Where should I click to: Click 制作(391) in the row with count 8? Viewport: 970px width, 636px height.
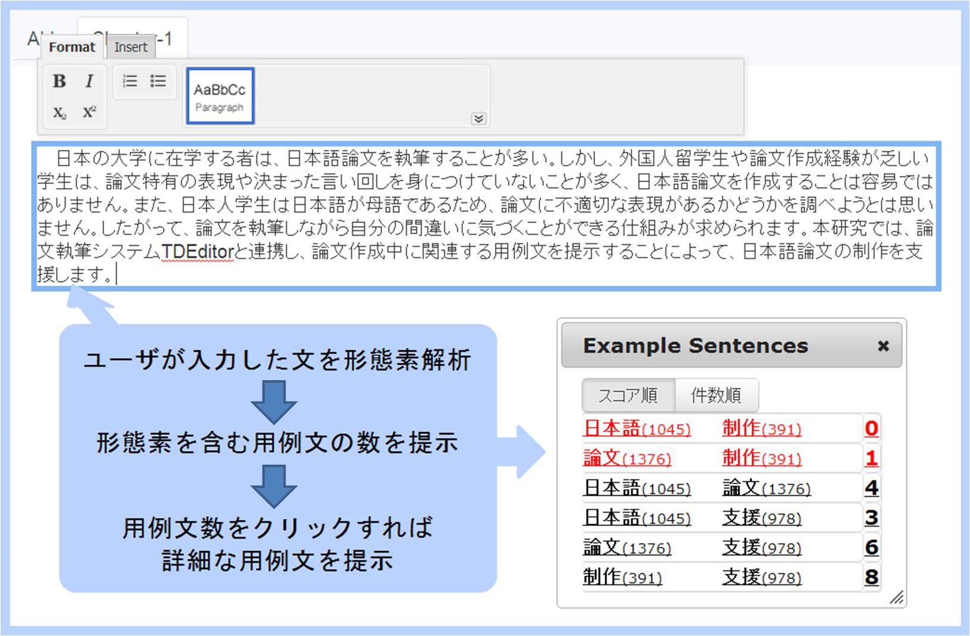(x=622, y=577)
